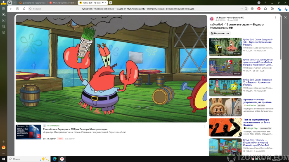Play the Mr. Krabs video
Viewport: 289px width, 162px height.
pyautogui.click(x=111, y=69)
